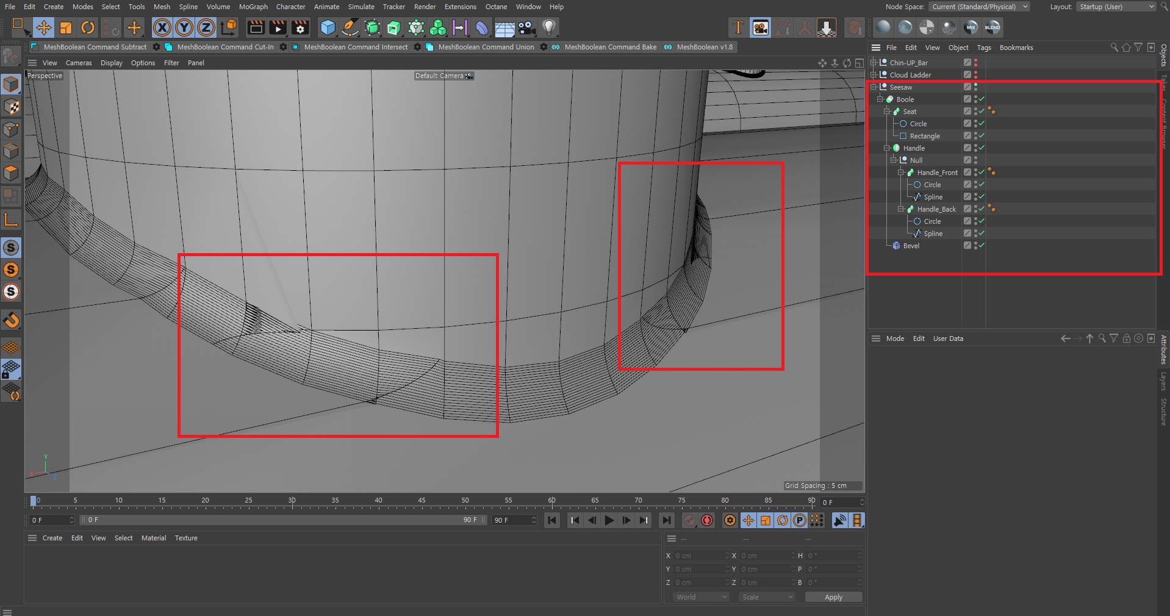Open the Spline Pen tool
This screenshot has height=616, width=1170.
point(350,27)
